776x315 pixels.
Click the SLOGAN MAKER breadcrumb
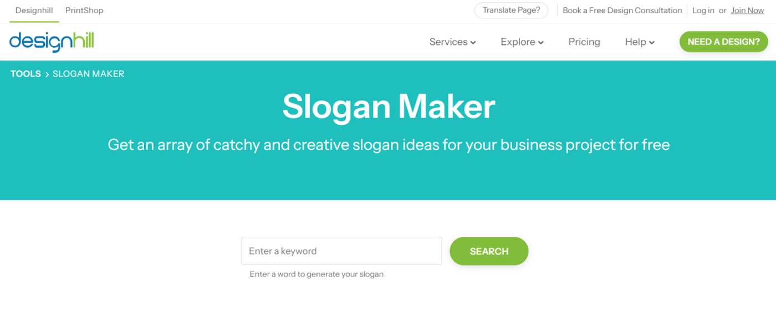tap(88, 74)
